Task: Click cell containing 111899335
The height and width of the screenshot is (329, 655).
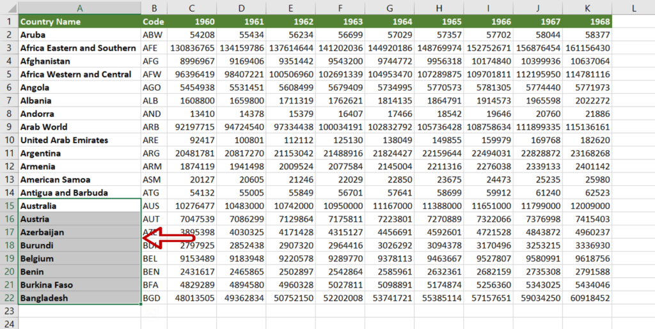Action: click(x=538, y=126)
